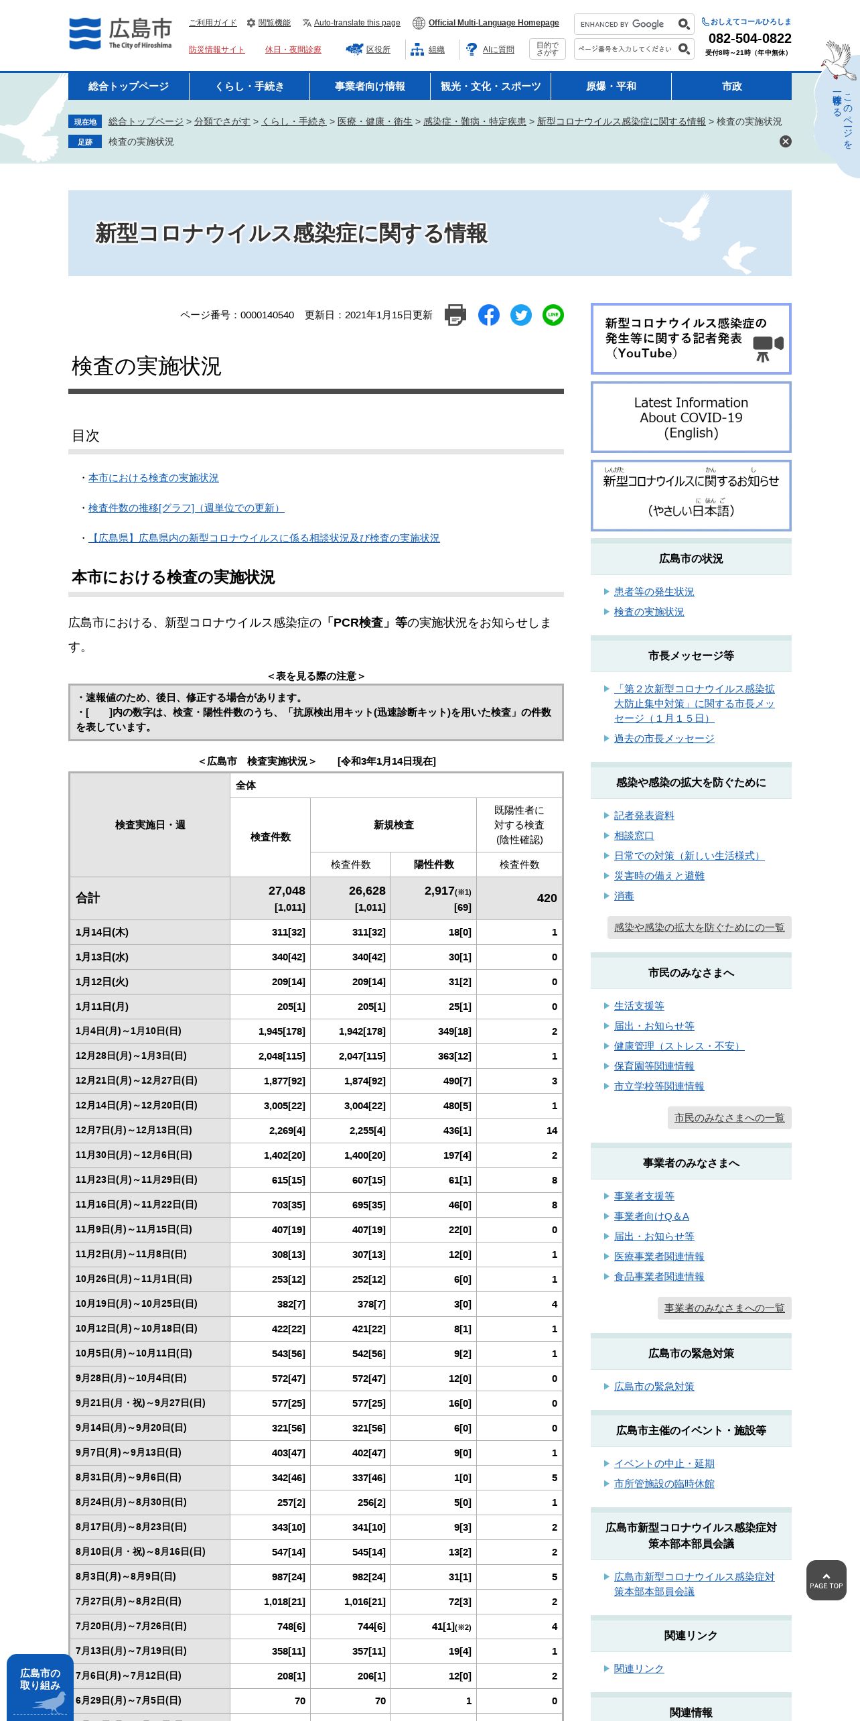This screenshot has height=1721, width=860.
Task: Open やさしい日本語 notice banner
Action: 691,495
